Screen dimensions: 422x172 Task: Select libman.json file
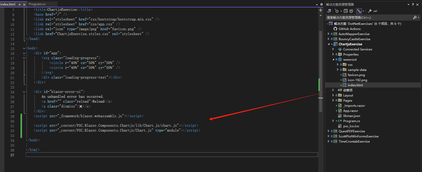(x=351, y=116)
